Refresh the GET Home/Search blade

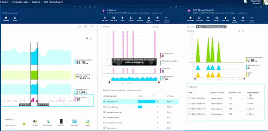point(216,18)
